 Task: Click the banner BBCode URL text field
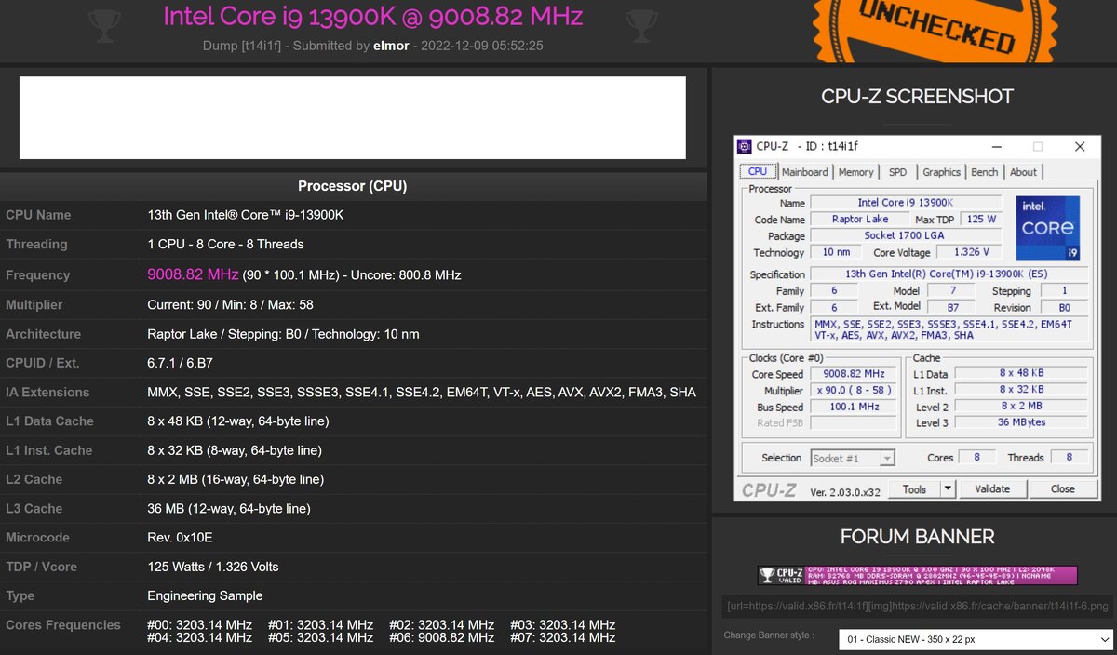point(917,605)
